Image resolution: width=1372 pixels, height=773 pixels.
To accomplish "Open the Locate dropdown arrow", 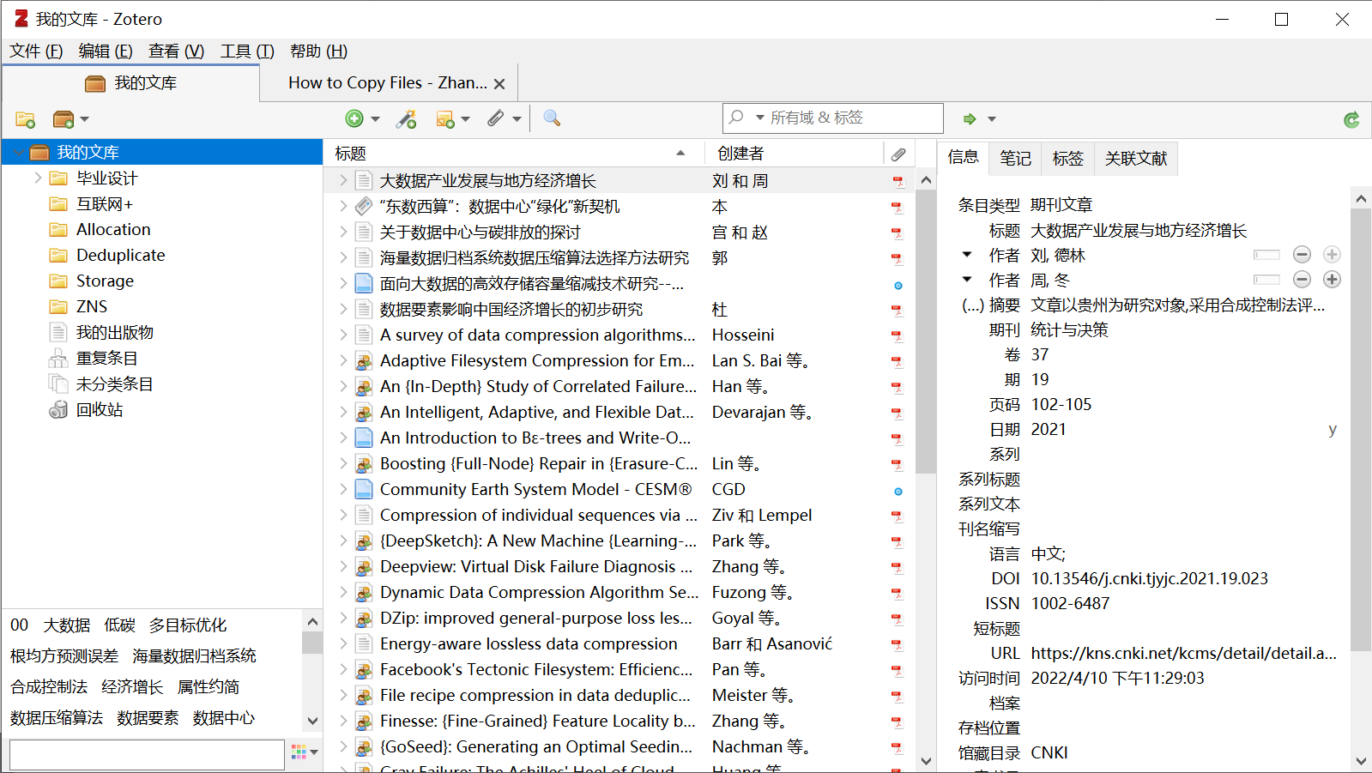I will (992, 119).
